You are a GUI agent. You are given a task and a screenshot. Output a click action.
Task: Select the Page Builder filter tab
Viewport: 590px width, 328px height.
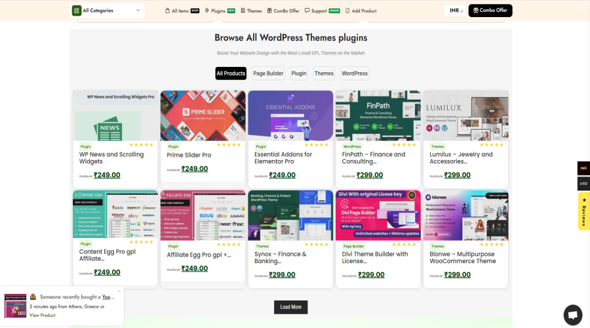pyautogui.click(x=268, y=73)
